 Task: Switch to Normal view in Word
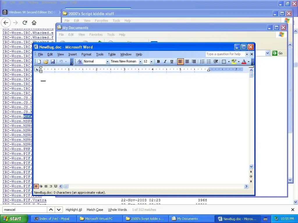36,186
